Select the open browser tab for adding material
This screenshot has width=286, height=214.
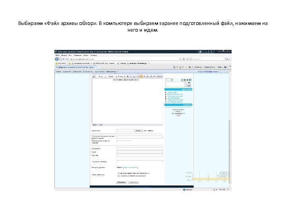pos(75,67)
